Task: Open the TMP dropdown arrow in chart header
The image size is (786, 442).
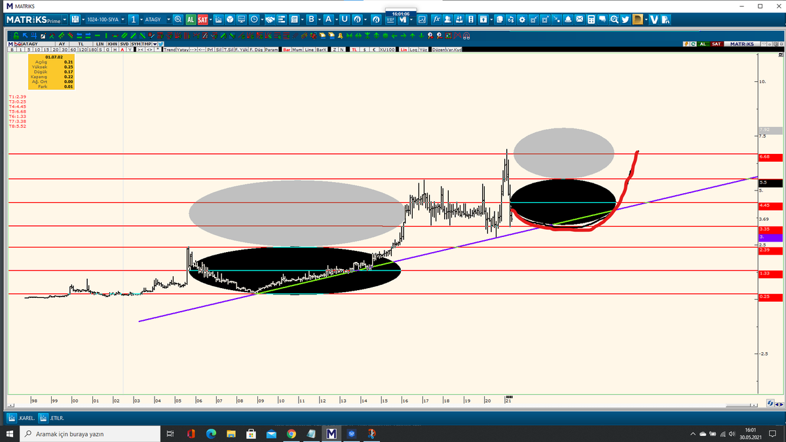Action: [155, 44]
